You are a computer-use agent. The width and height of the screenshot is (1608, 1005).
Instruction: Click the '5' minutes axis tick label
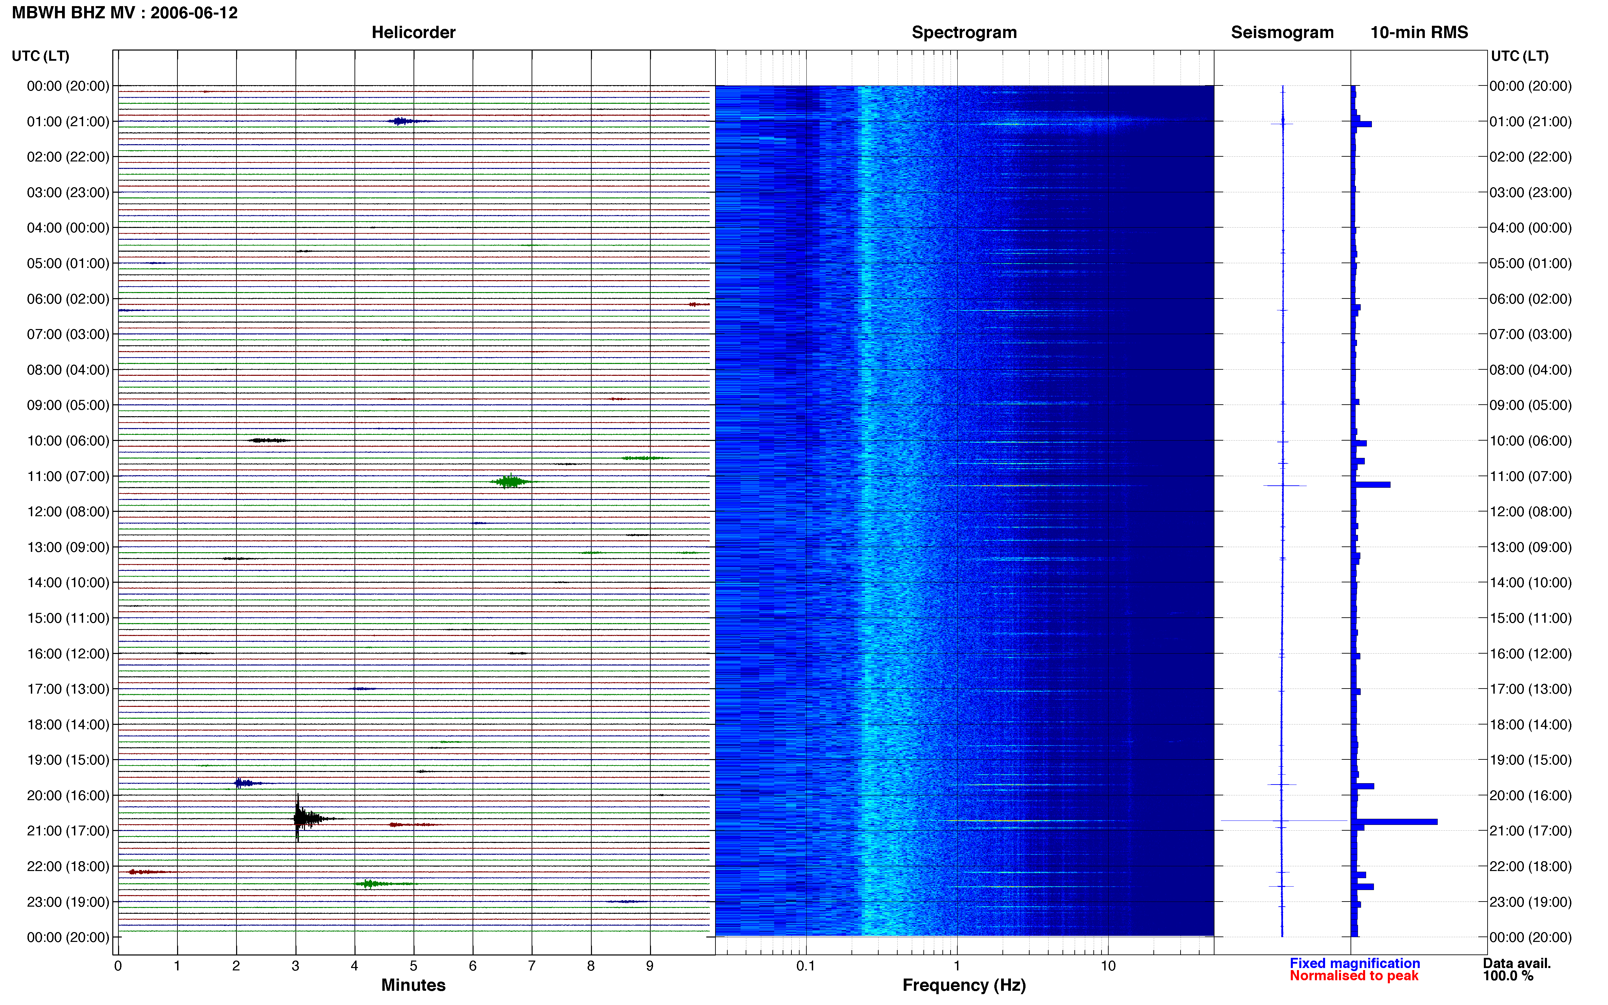click(414, 965)
